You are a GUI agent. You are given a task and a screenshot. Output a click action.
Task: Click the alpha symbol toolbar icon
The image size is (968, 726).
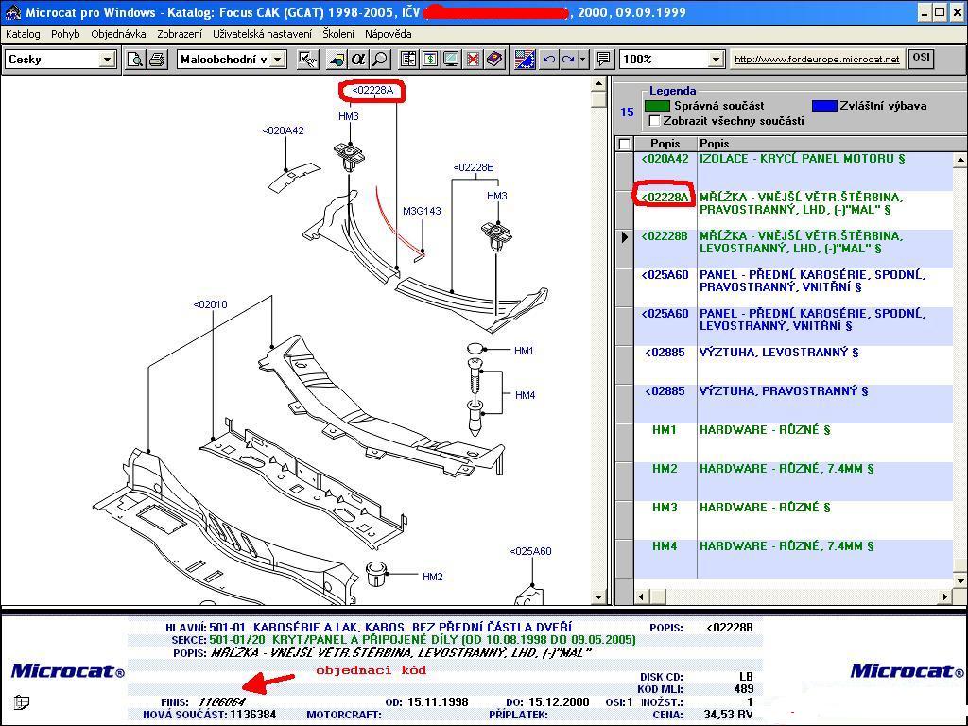click(358, 60)
